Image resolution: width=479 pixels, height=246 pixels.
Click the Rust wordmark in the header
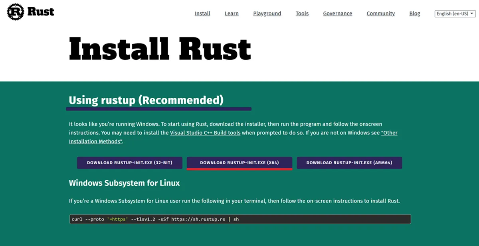click(42, 12)
